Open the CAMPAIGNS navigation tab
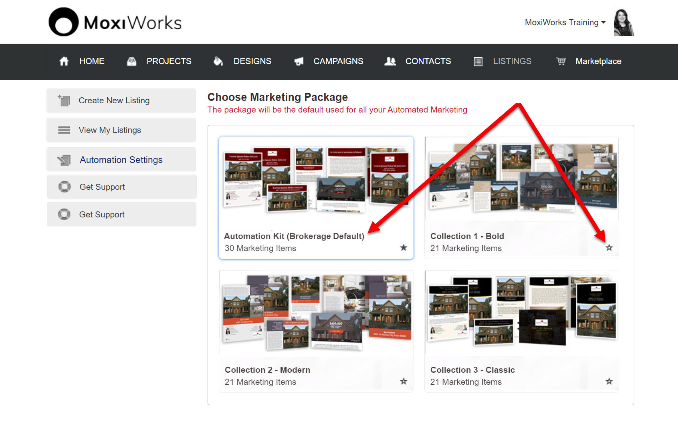The height and width of the screenshot is (436, 678). click(x=338, y=61)
